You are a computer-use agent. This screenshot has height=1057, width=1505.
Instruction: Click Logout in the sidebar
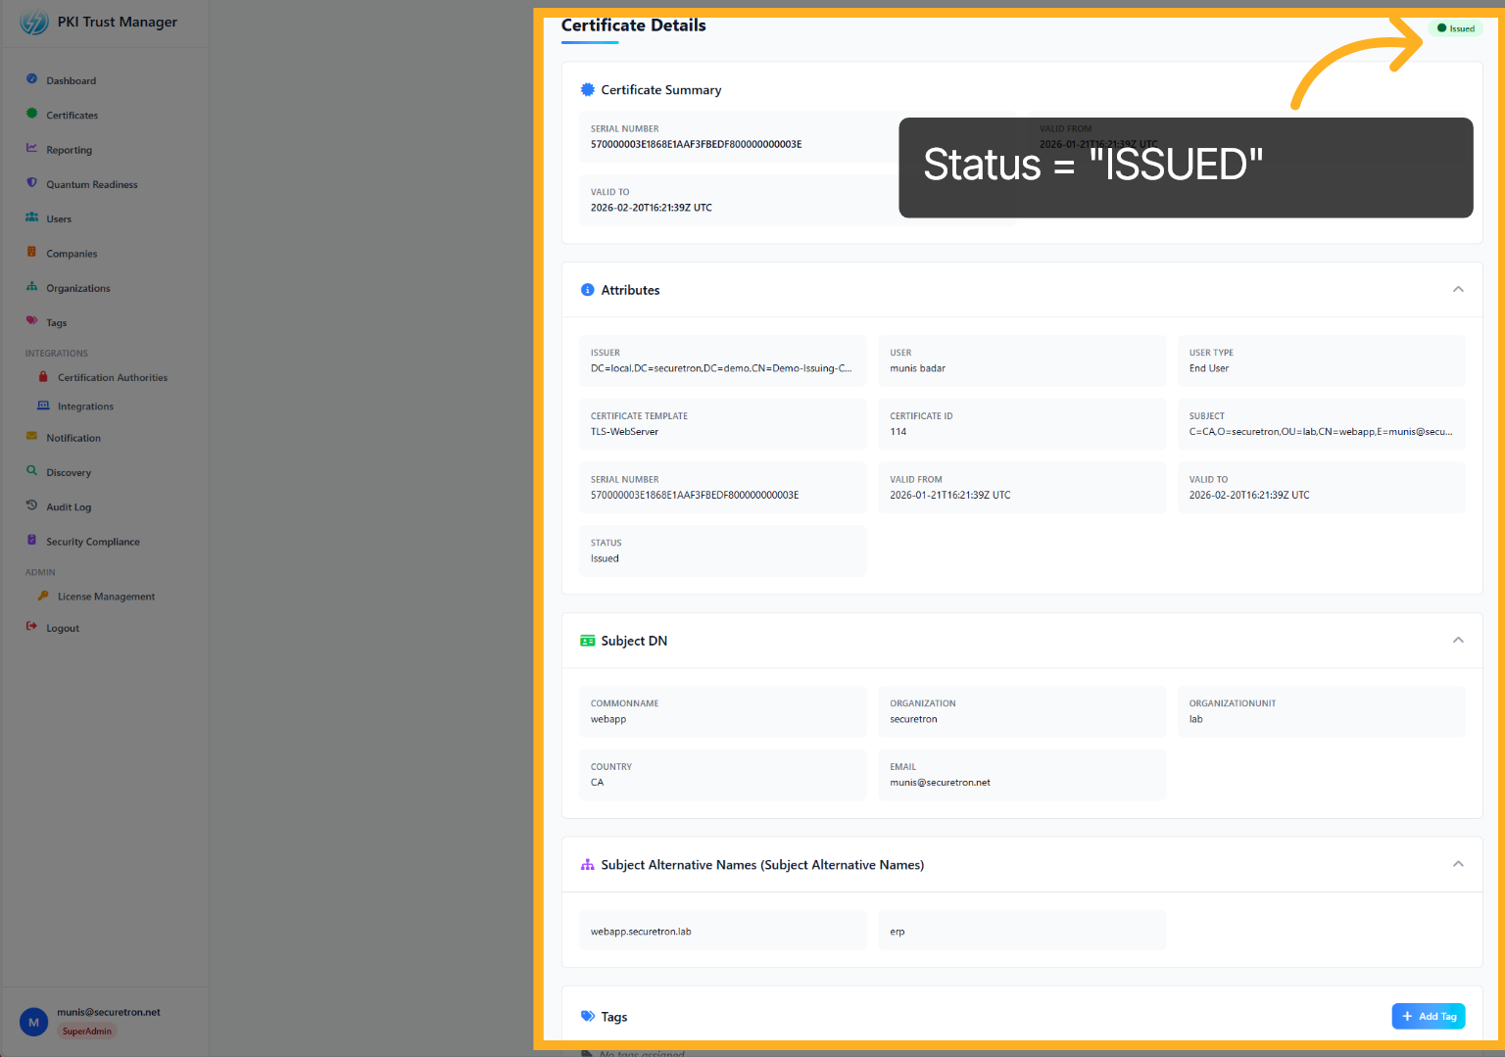(x=63, y=628)
